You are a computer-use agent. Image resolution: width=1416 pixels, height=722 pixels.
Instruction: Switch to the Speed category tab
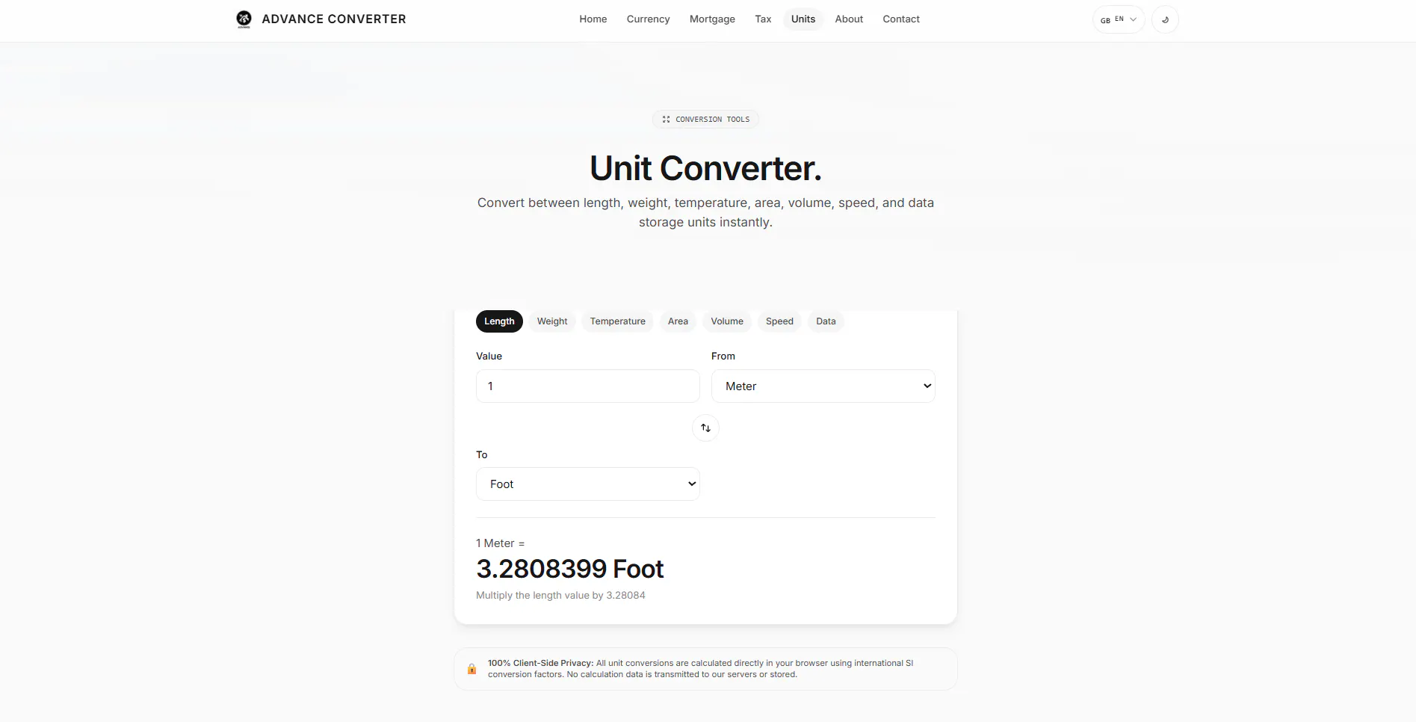point(779,321)
